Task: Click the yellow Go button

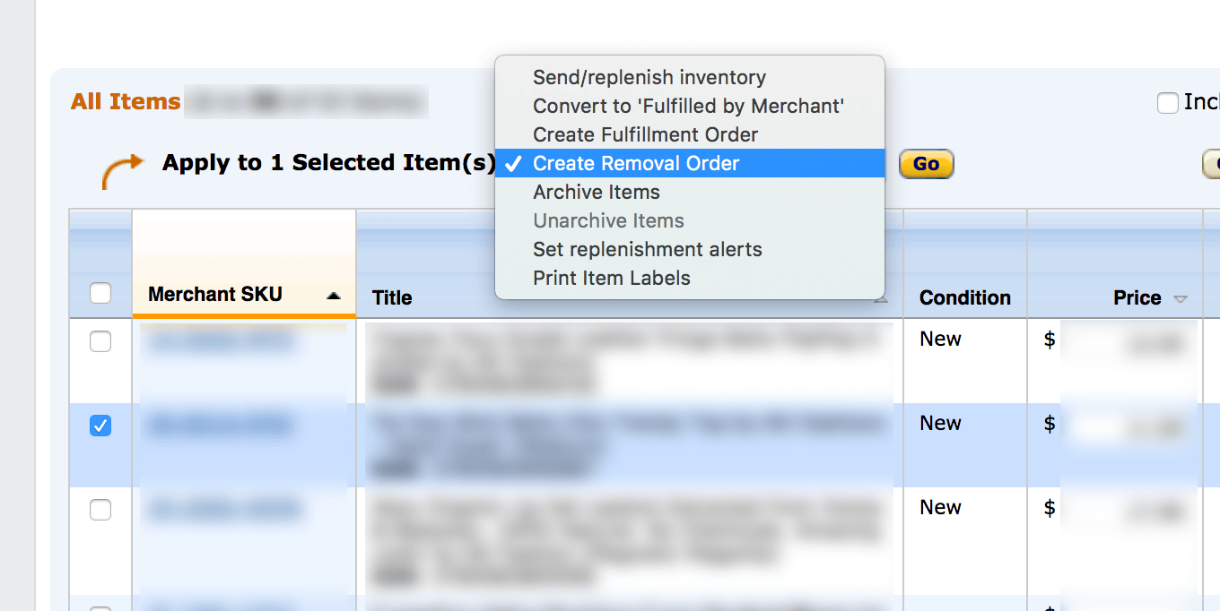Action: pos(926,164)
